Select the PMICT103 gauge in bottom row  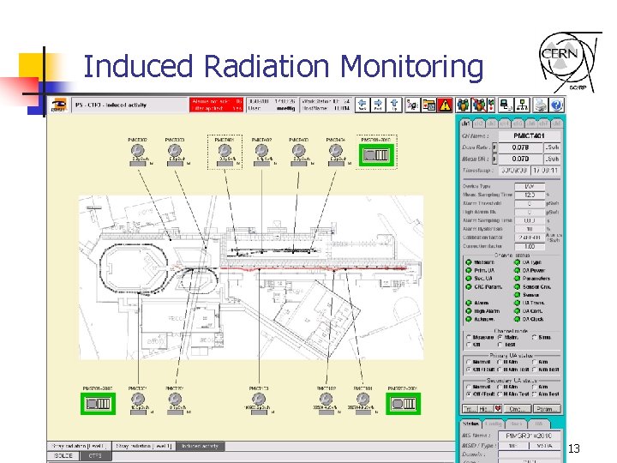click(259, 399)
